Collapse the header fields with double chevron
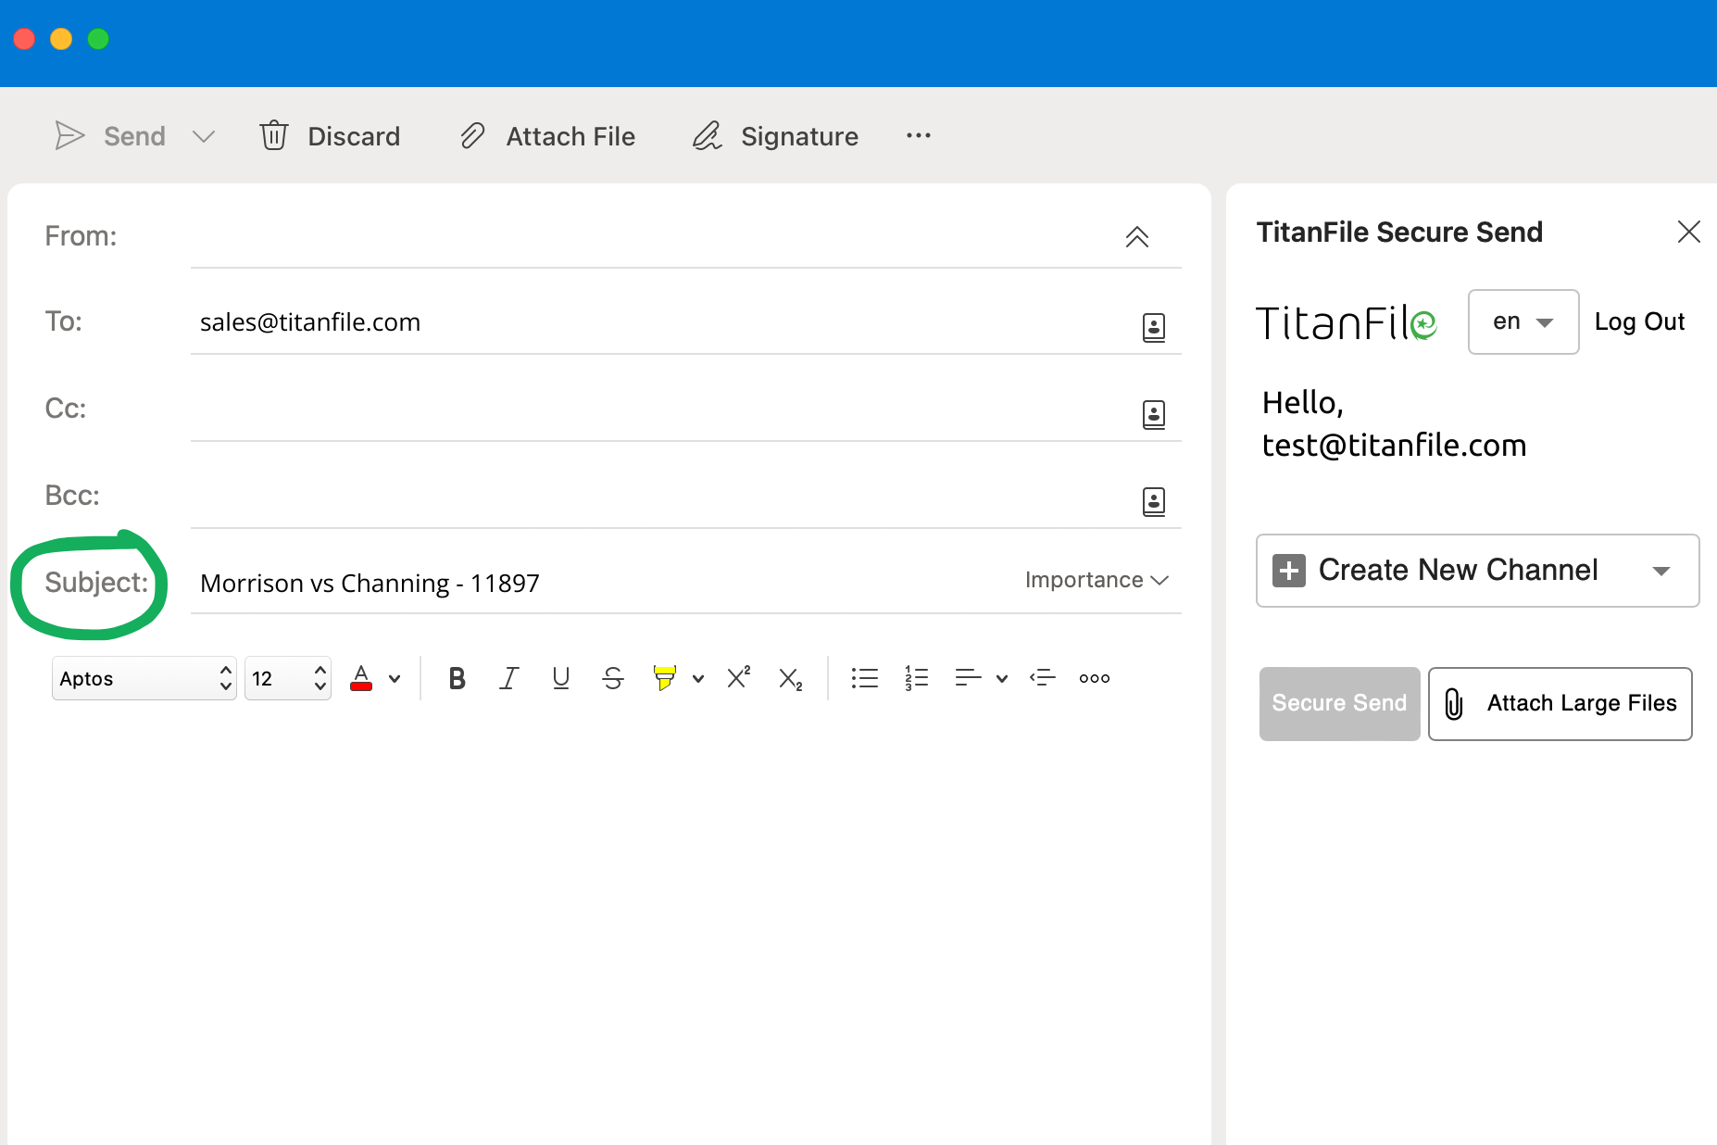The image size is (1717, 1145). 1137,236
